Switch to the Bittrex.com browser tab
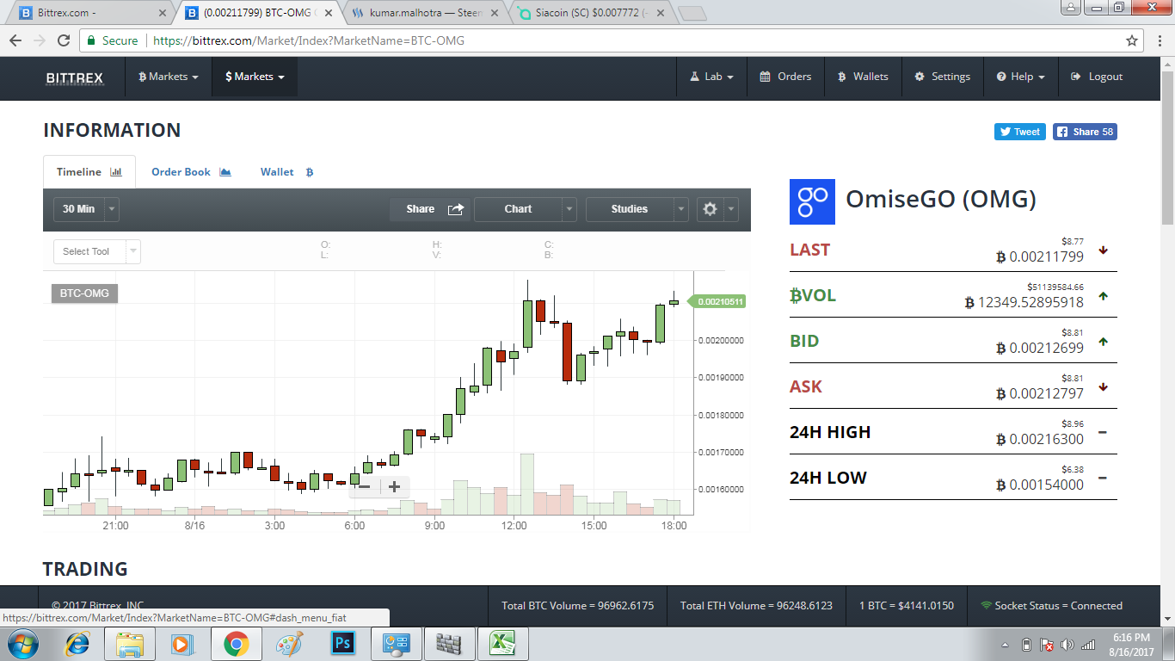The width and height of the screenshot is (1175, 661). [90, 13]
